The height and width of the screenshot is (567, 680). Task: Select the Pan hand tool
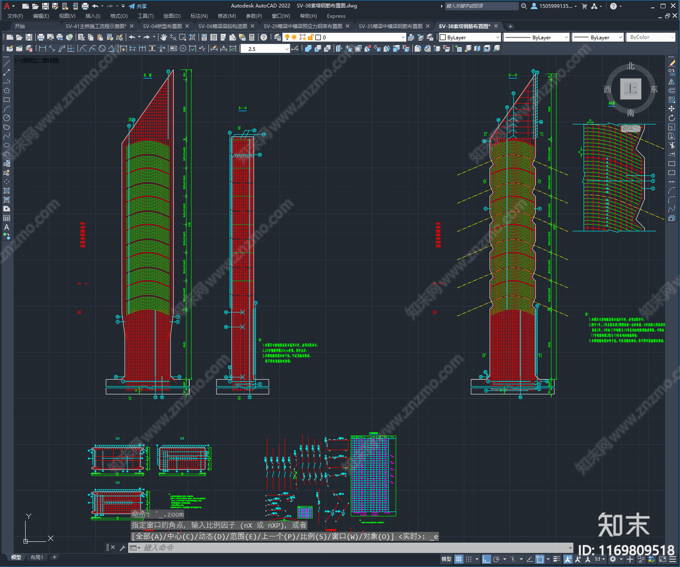tap(164, 37)
